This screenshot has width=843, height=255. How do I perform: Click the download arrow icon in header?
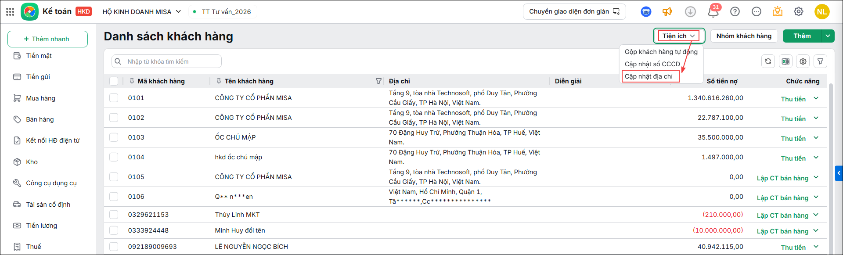(690, 12)
